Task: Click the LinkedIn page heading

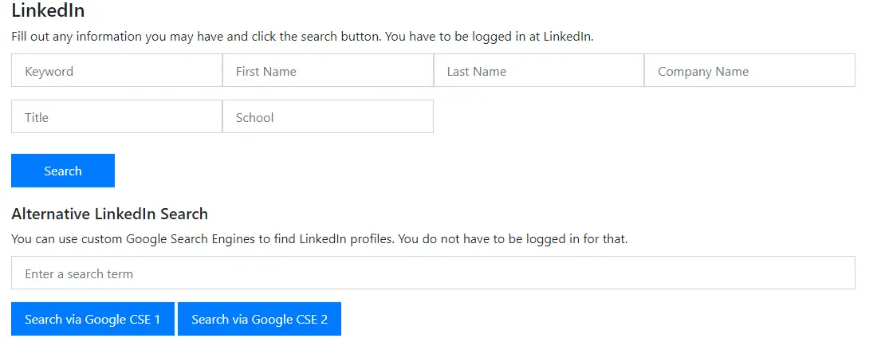Action: pyautogui.click(x=48, y=11)
